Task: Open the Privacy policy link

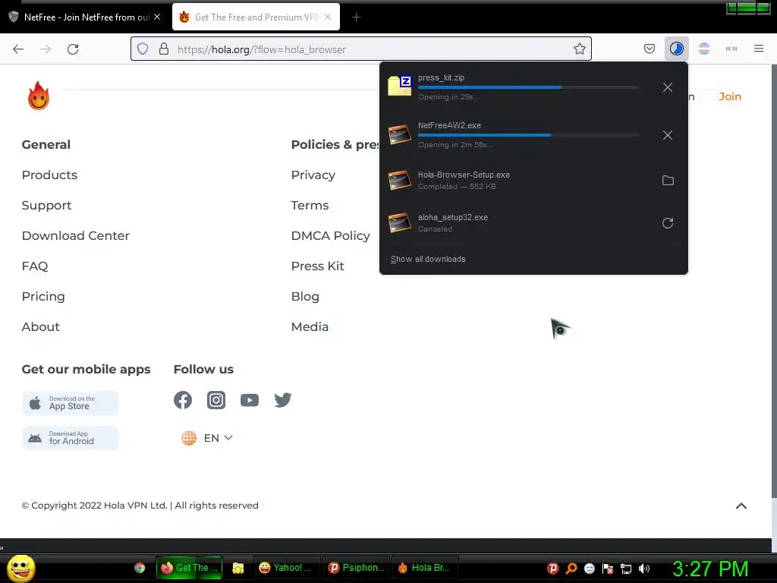Action: point(313,175)
